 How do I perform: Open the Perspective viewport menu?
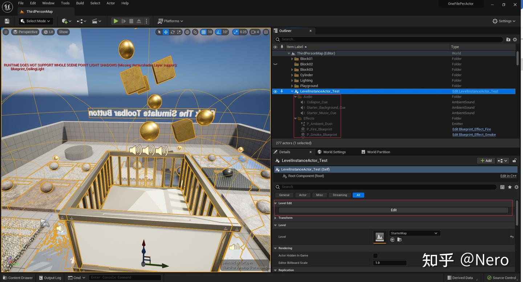tap(25, 32)
